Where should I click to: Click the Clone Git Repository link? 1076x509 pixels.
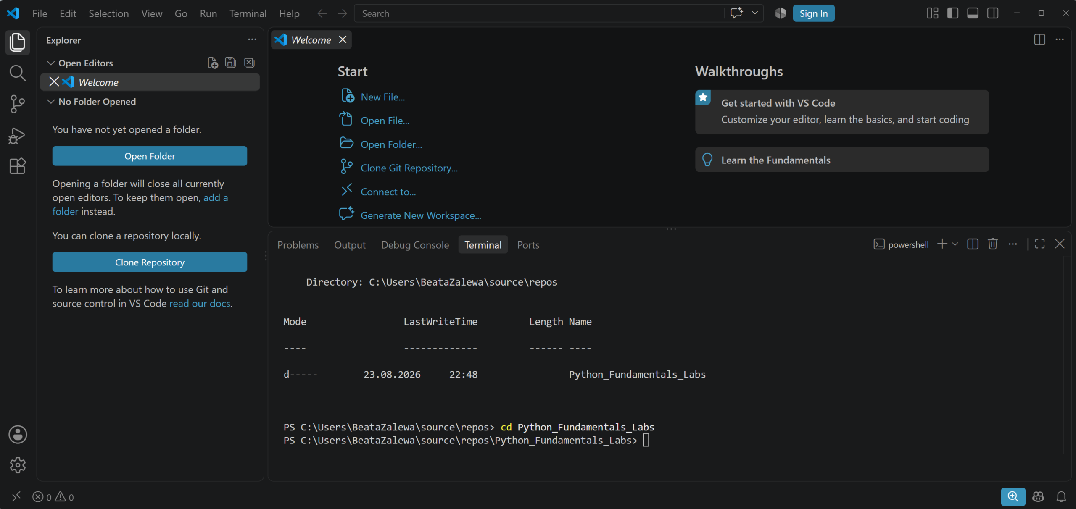(409, 168)
